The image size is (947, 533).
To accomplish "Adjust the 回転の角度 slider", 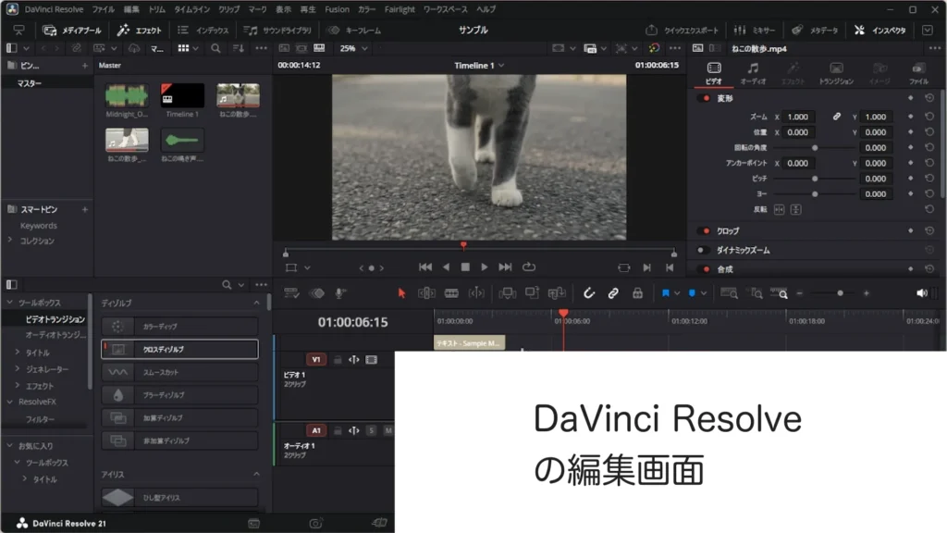I will click(x=815, y=148).
